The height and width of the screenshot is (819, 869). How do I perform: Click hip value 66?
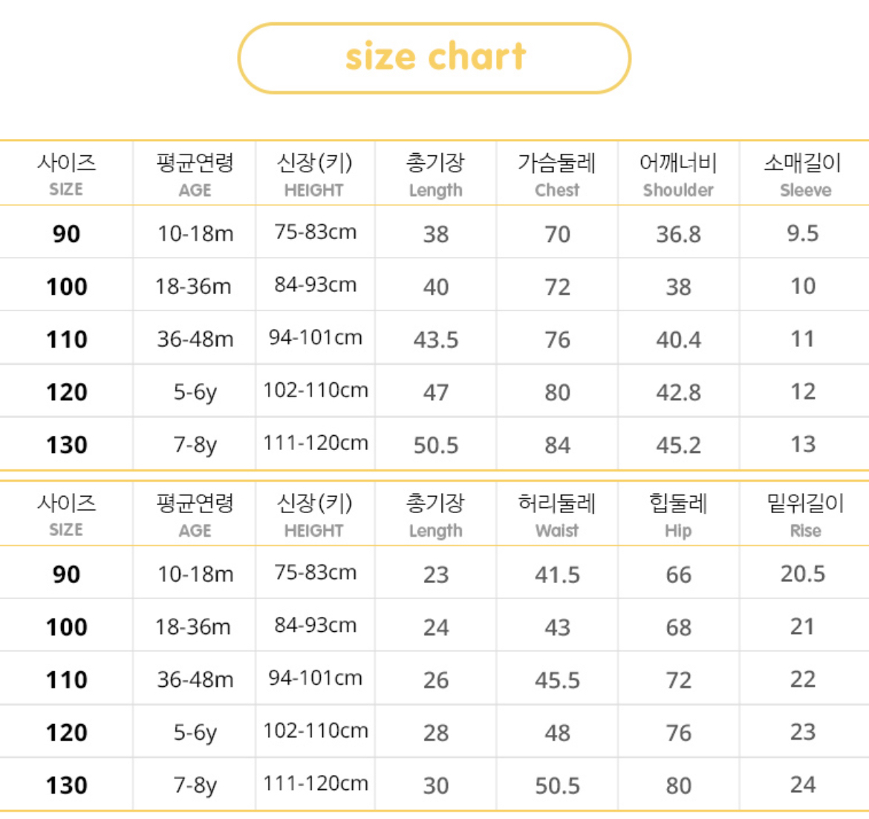tap(678, 575)
